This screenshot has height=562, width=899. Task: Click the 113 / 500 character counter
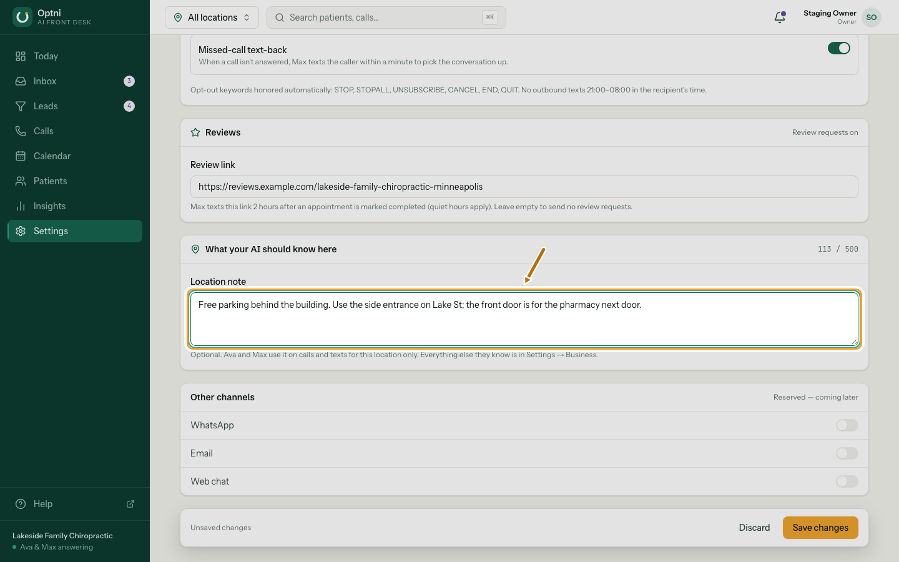click(x=838, y=249)
